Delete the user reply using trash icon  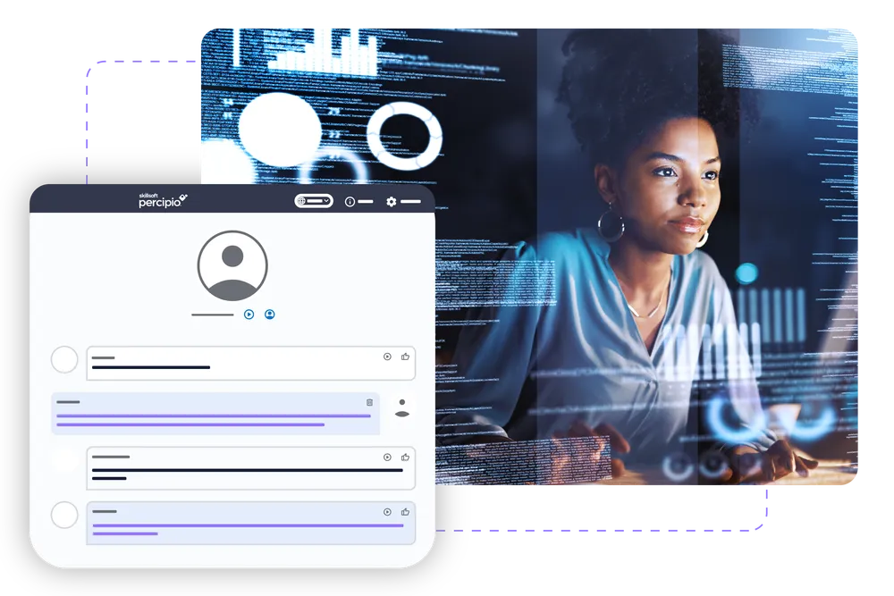tap(369, 402)
